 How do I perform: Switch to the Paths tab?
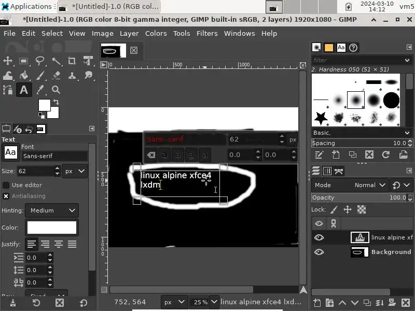coord(339,171)
